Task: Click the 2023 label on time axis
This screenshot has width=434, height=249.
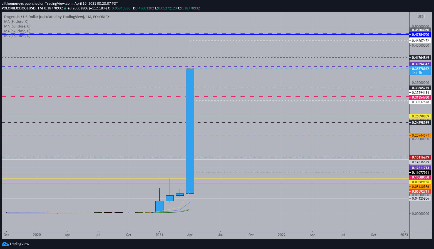Action: coord(404,235)
